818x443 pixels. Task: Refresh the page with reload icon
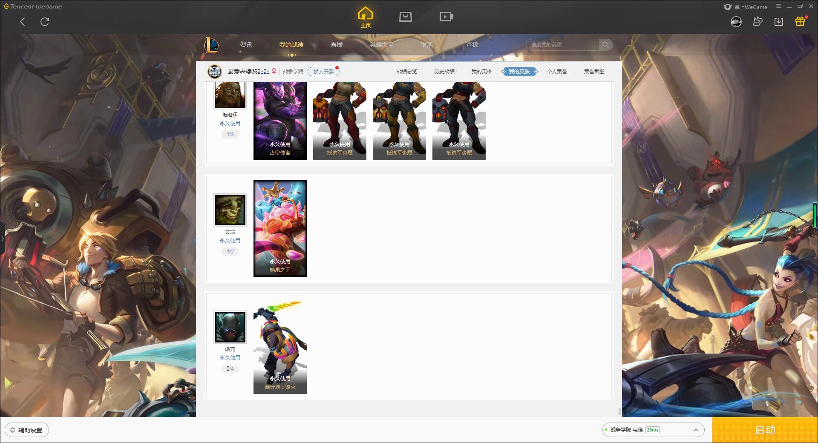(x=45, y=22)
